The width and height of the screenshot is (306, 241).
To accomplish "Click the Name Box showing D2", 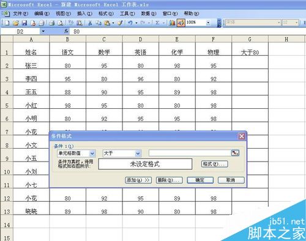I will [x=20, y=31].
